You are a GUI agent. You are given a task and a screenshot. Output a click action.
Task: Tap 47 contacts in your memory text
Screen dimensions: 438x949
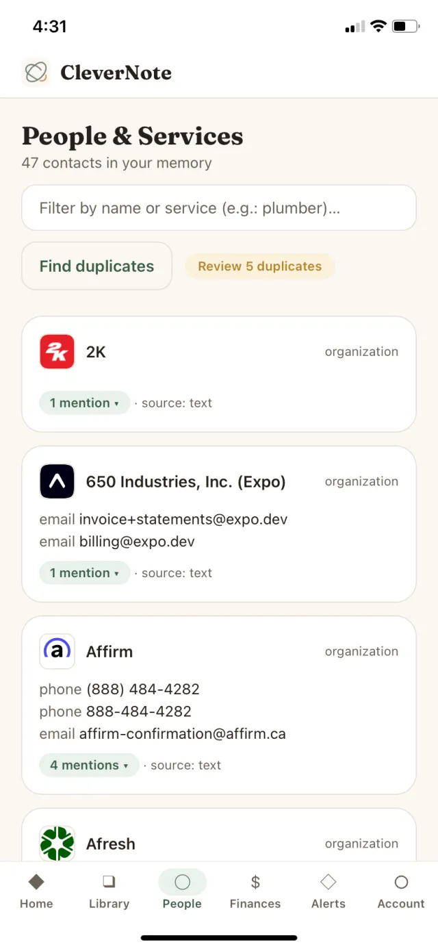click(x=117, y=163)
